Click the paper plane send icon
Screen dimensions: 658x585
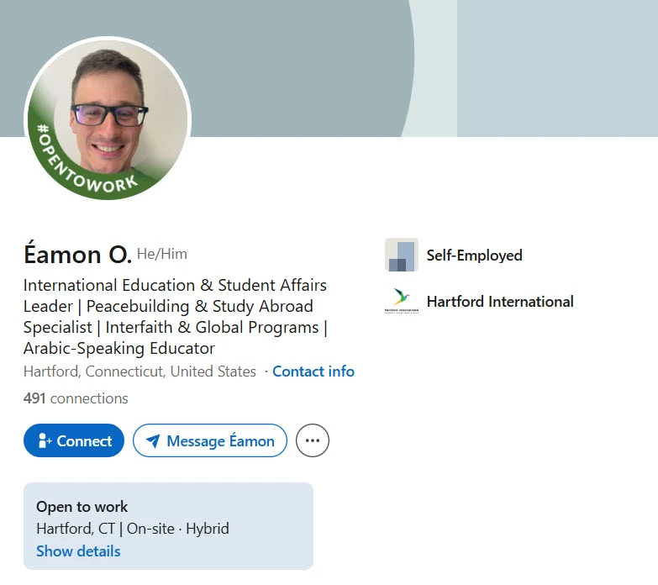(153, 440)
